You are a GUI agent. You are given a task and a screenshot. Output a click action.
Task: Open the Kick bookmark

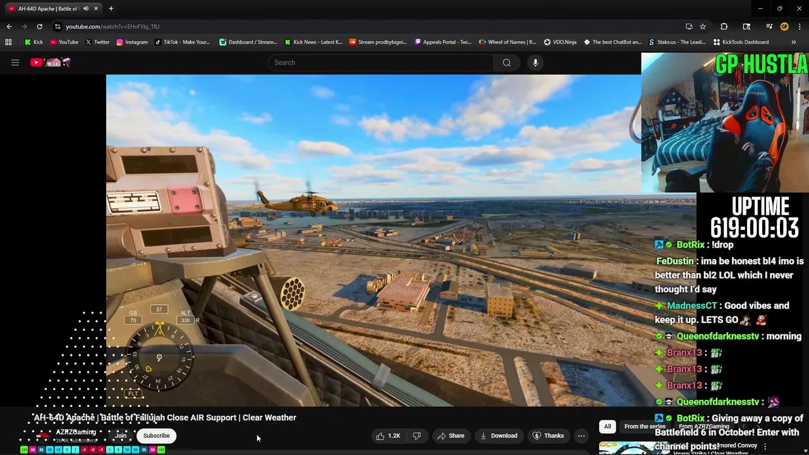pos(33,42)
